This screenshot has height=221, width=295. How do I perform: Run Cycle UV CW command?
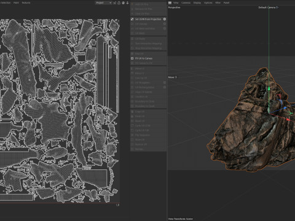149,130
